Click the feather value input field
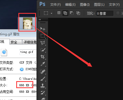123x100 pixels. click(105, 13)
